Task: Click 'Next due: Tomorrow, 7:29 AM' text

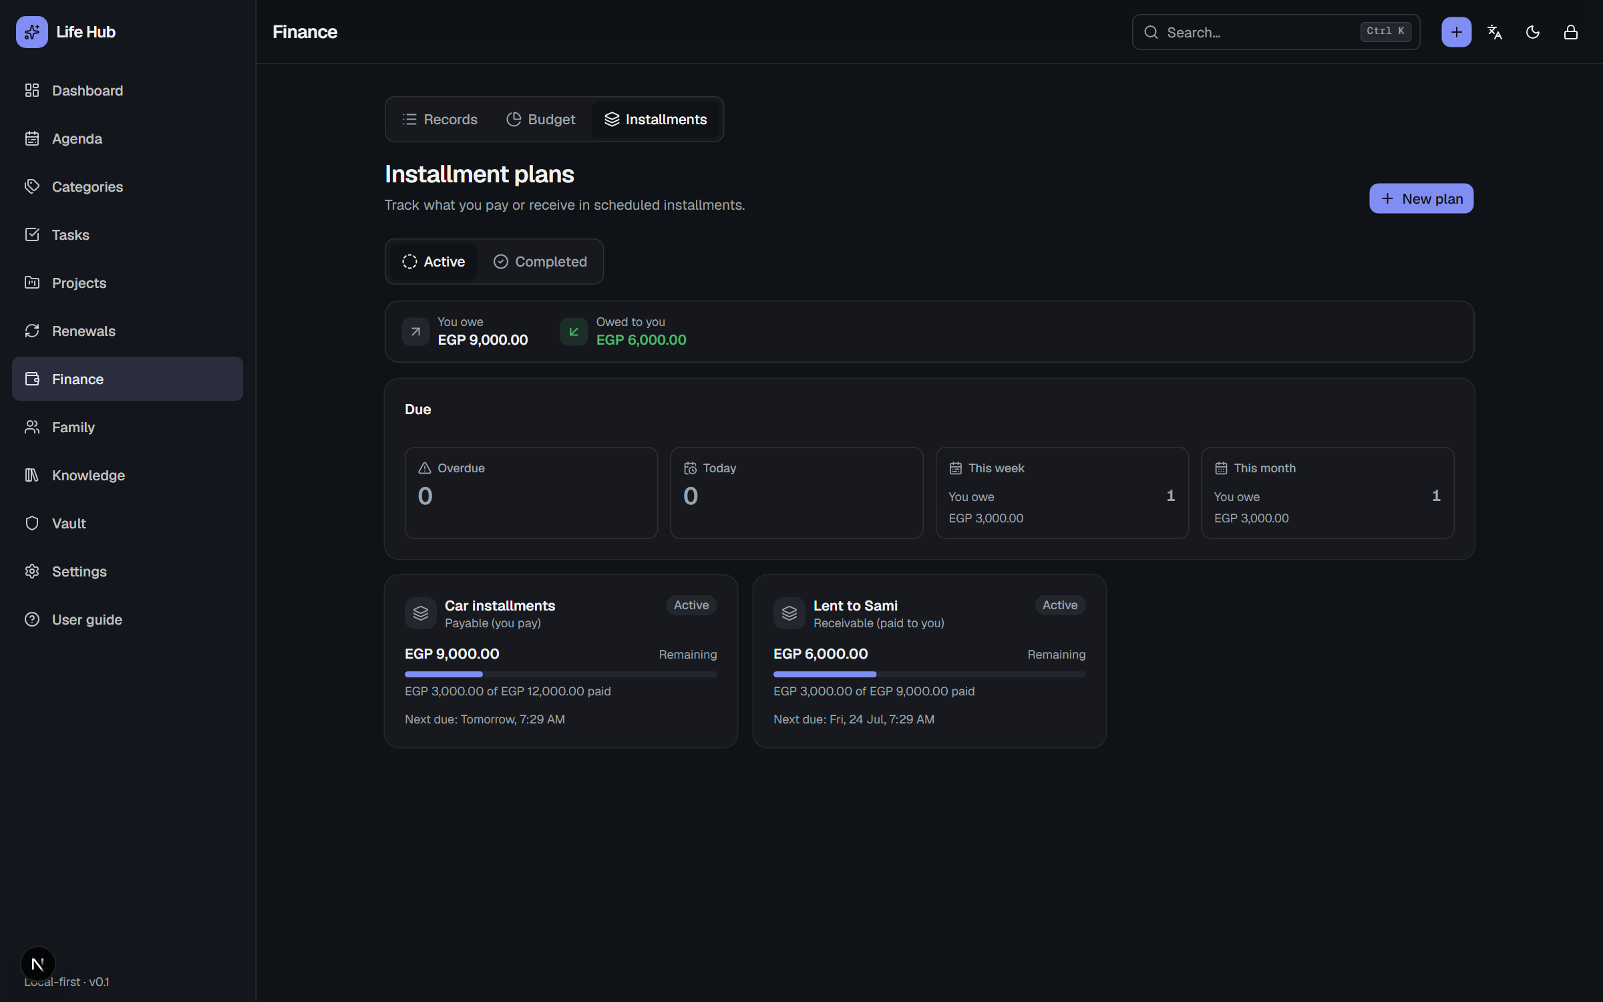Action: click(x=485, y=719)
